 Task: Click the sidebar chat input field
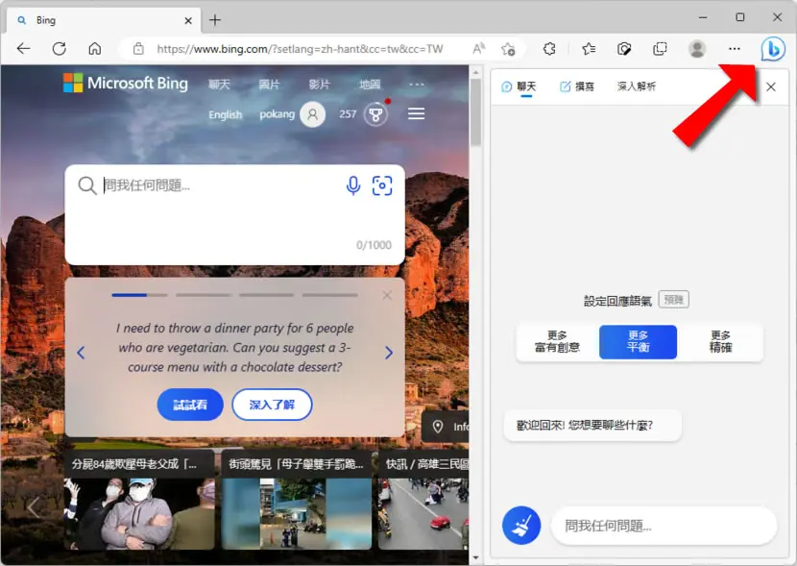[664, 526]
